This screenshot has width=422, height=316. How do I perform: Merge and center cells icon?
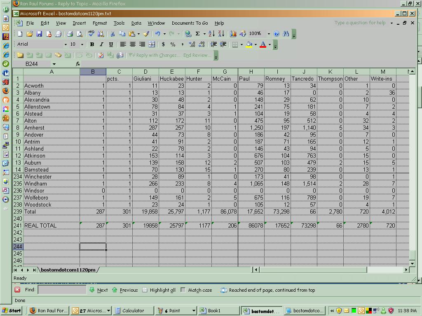pyautogui.click(x=152, y=44)
